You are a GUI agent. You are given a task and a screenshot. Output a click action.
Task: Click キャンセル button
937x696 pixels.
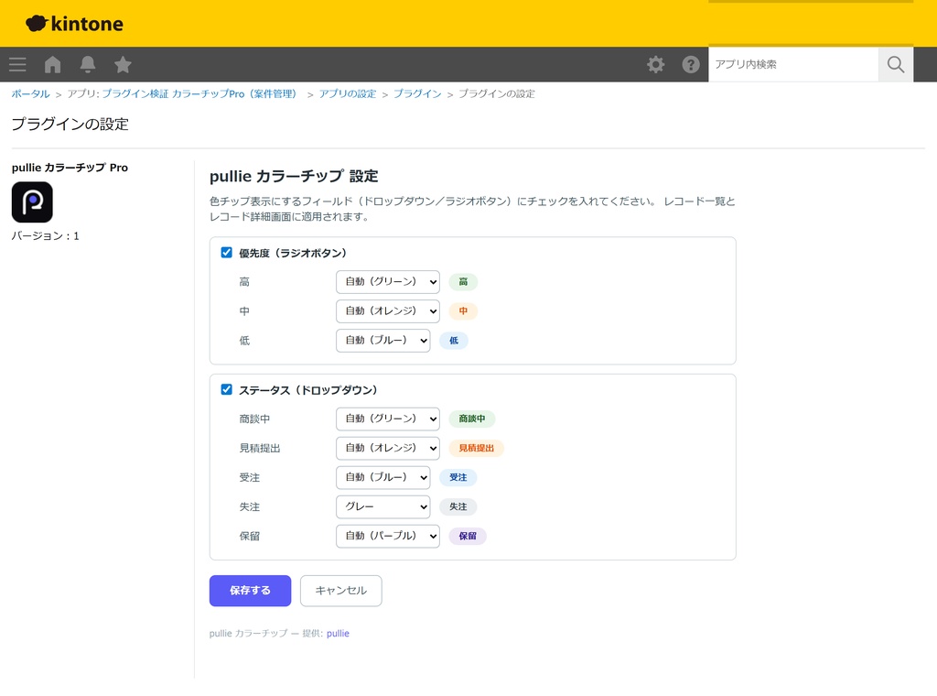(x=340, y=591)
